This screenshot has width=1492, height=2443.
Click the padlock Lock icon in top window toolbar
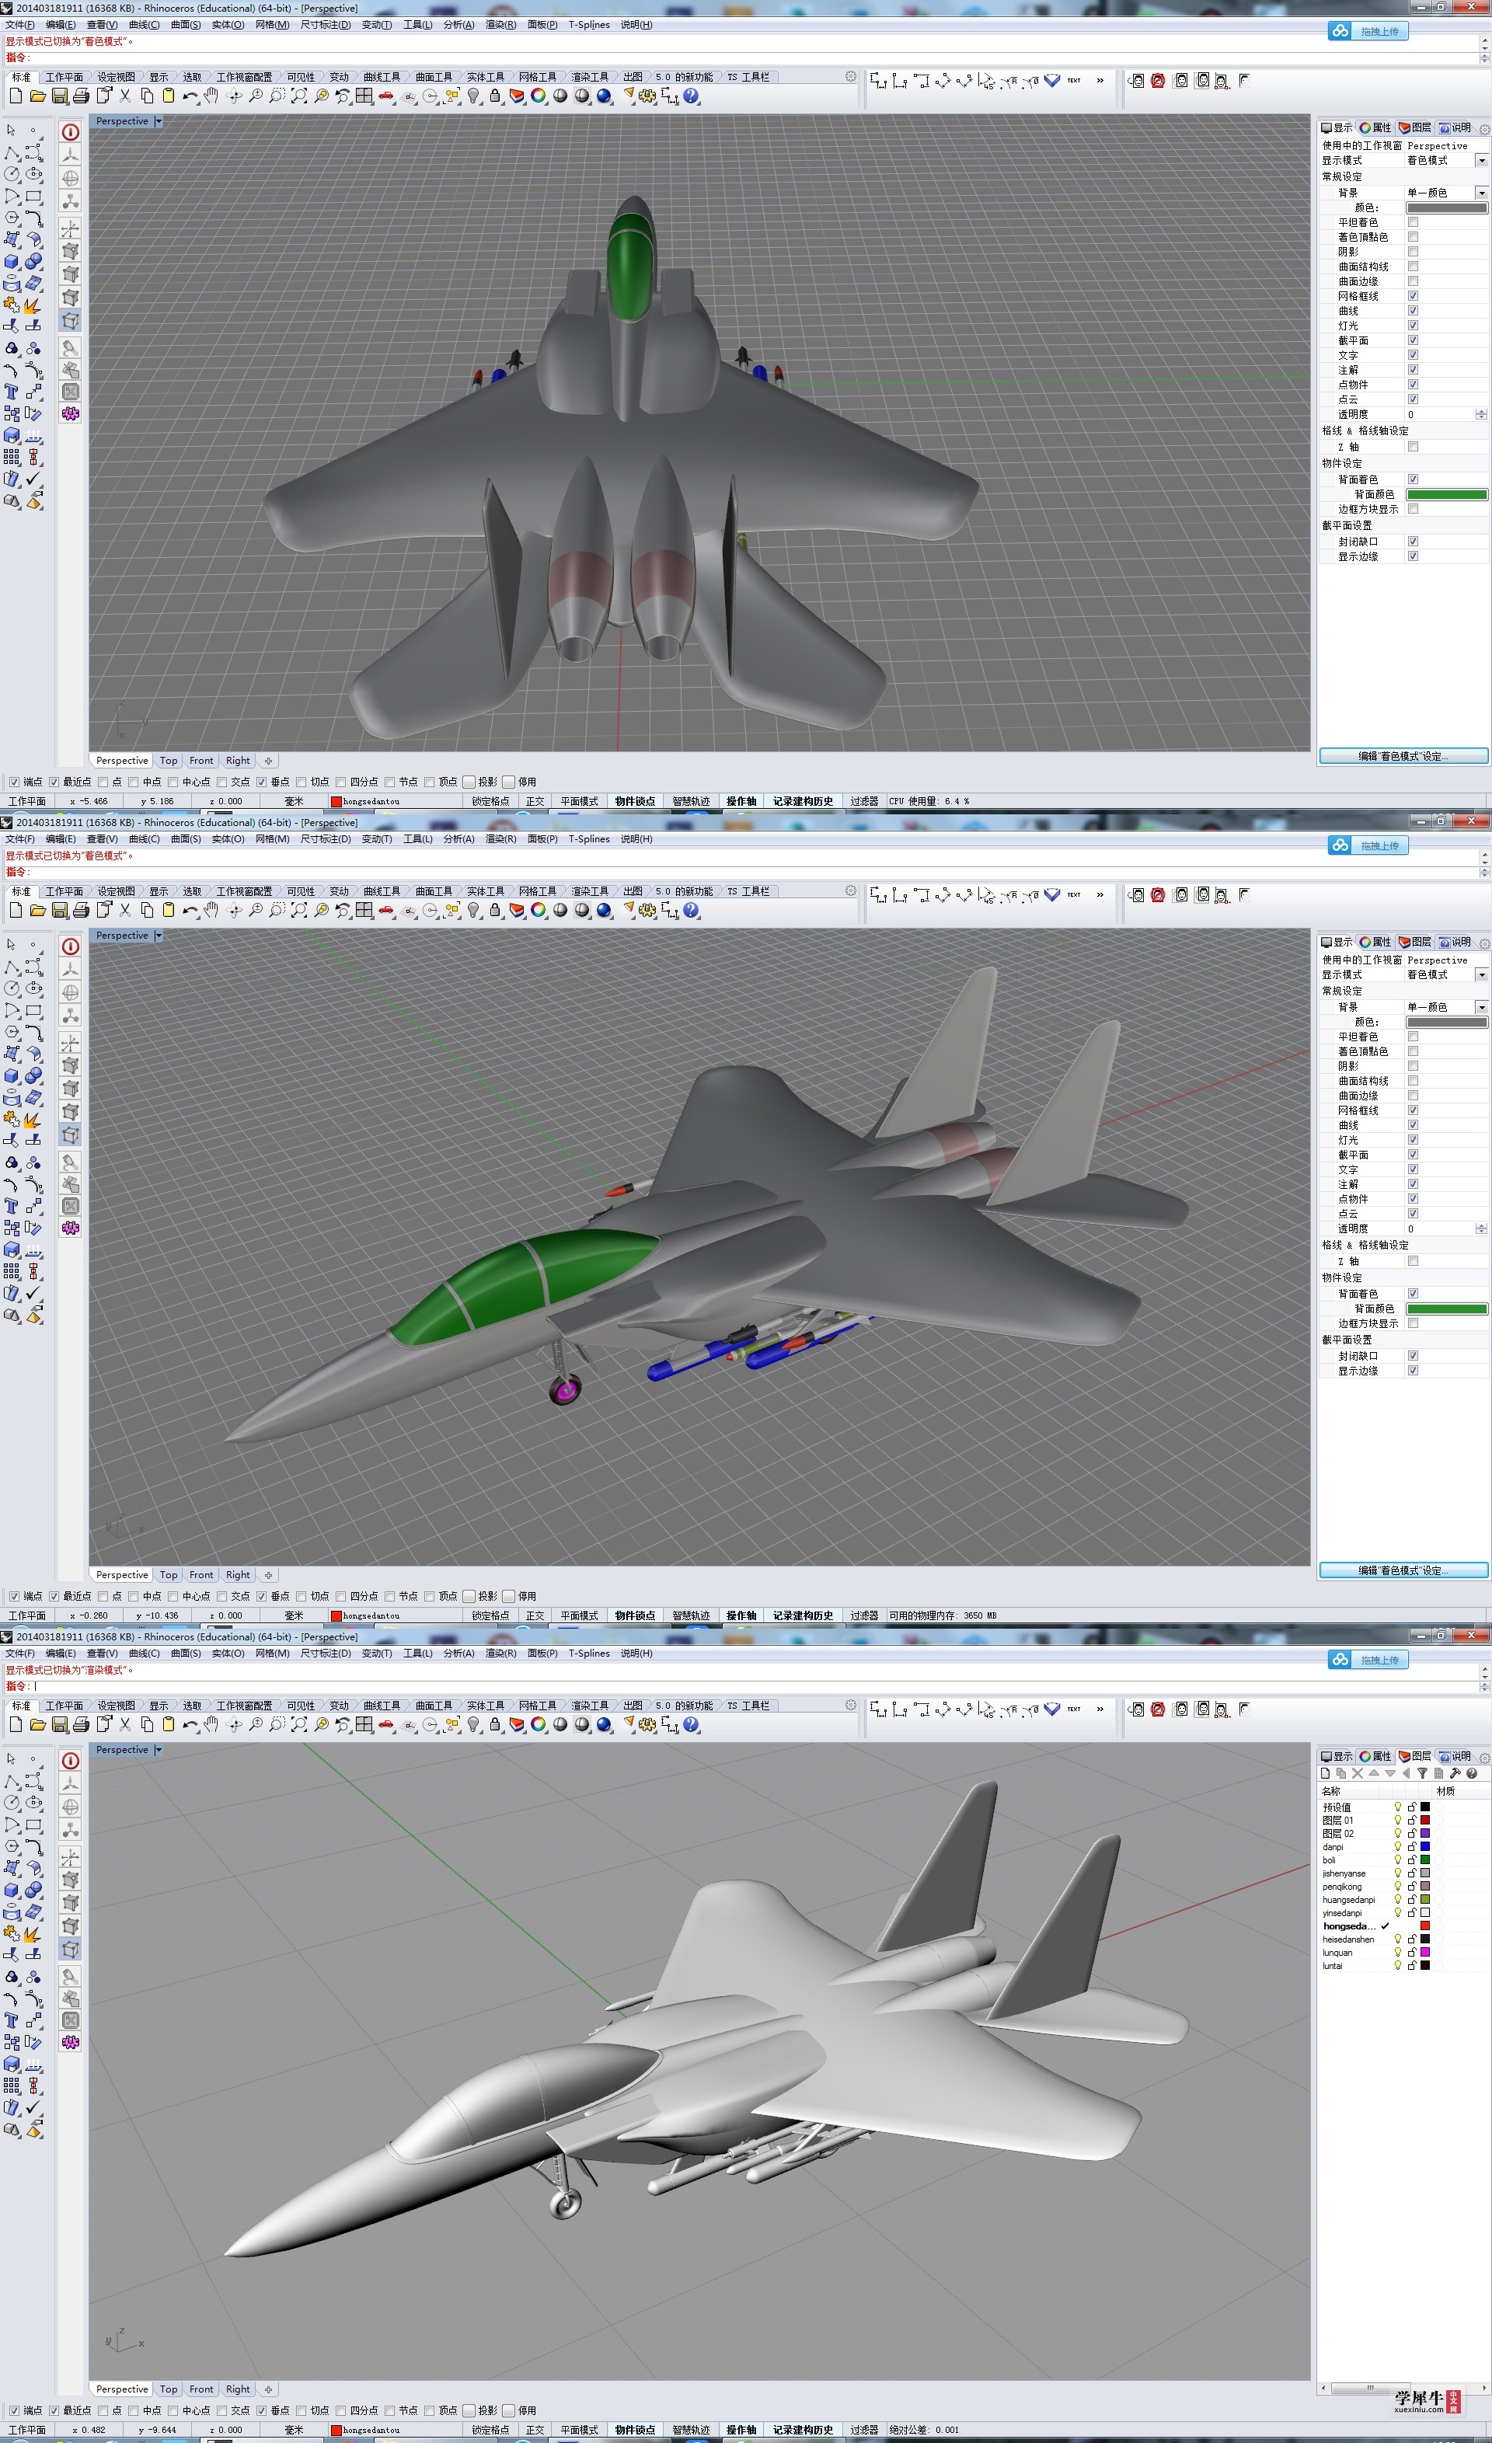[x=495, y=96]
